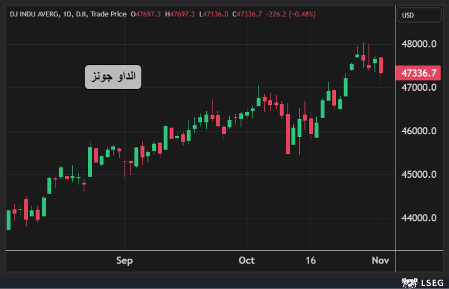Click the Nov label on time axis
This screenshot has width=449, height=289.
(x=381, y=260)
